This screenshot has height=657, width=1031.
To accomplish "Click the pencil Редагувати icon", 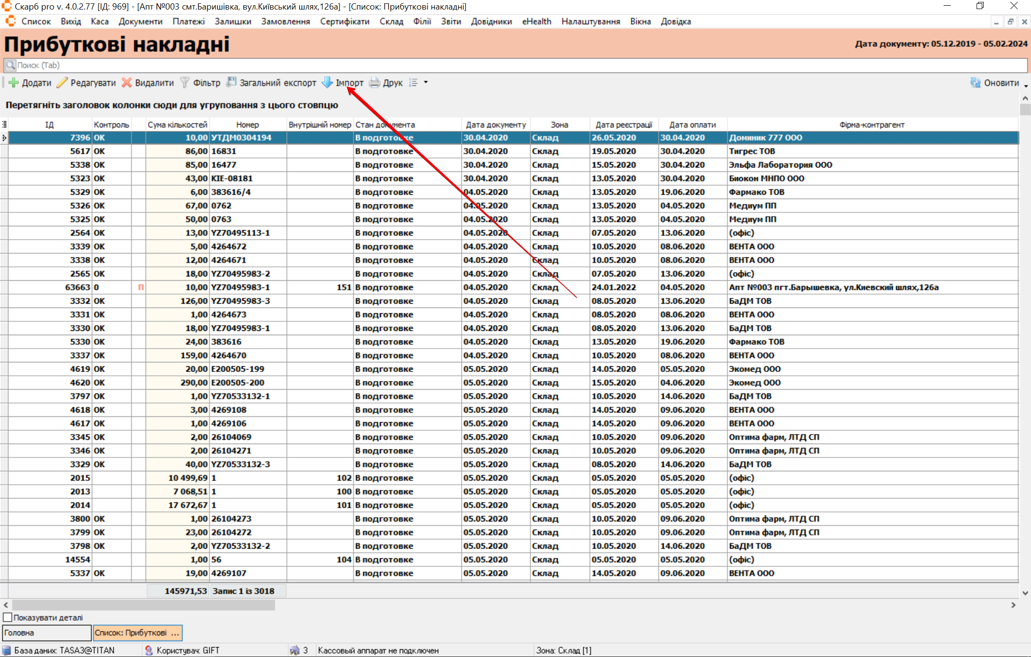I will (x=62, y=83).
